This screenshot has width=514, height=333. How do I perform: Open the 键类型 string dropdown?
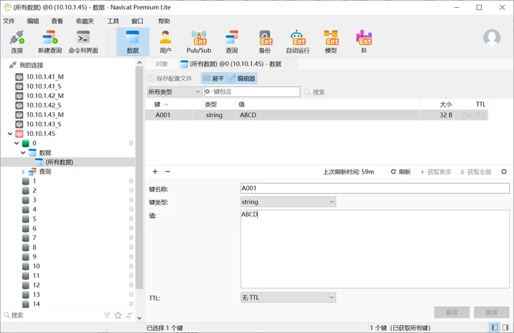(x=288, y=202)
